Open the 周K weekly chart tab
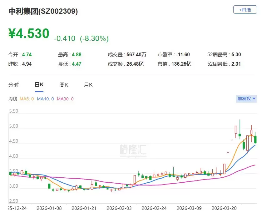267x213 pixels. (64, 85)
